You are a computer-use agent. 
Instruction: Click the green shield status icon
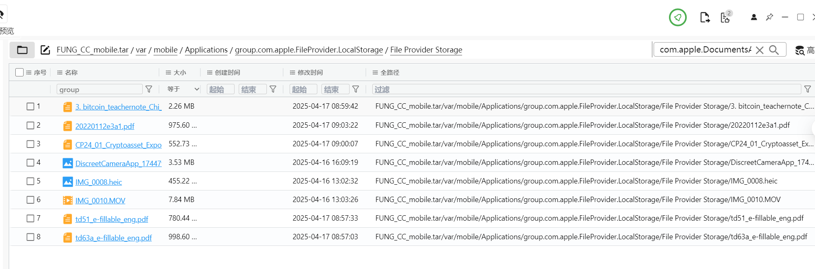pyautogui.click(x=678, y=17)
